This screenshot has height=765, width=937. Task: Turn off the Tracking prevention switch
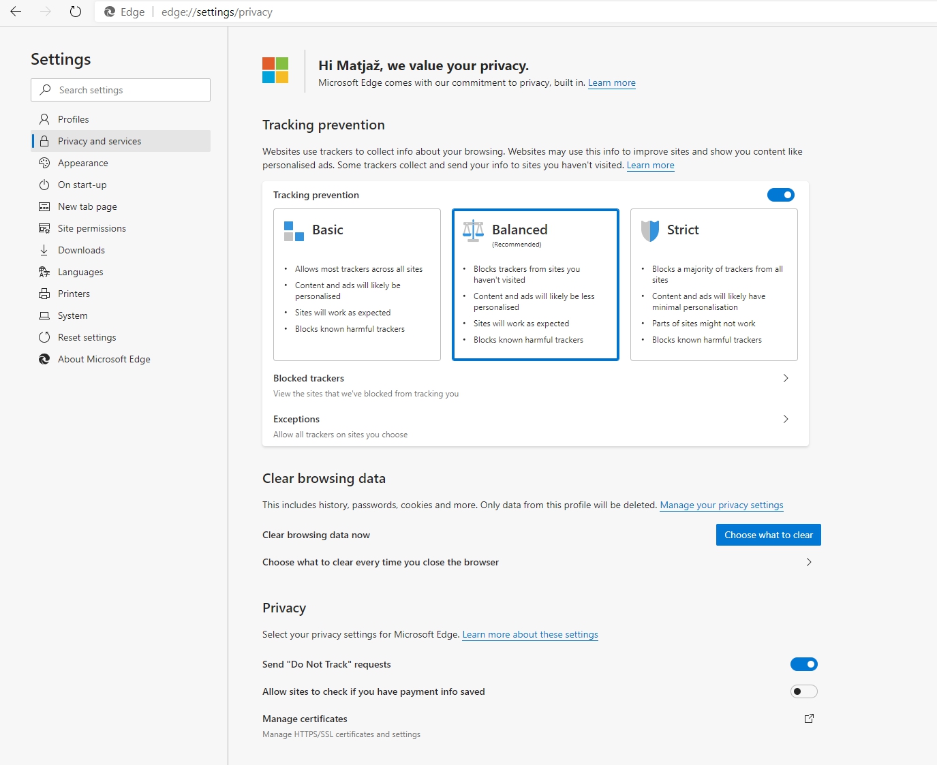781,195
